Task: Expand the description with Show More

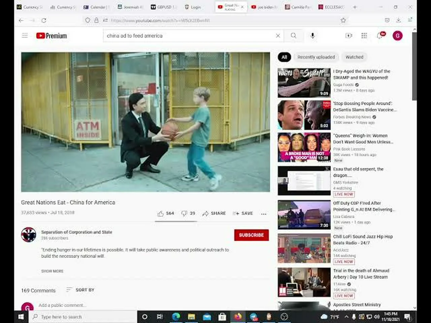Action: pos(52,271)
